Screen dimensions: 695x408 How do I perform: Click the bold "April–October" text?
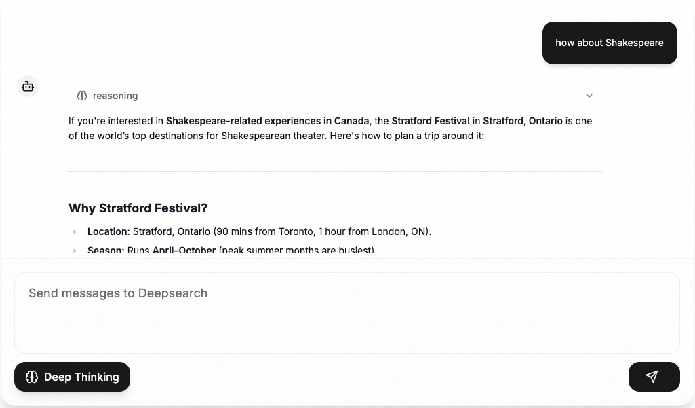(184, 251)
